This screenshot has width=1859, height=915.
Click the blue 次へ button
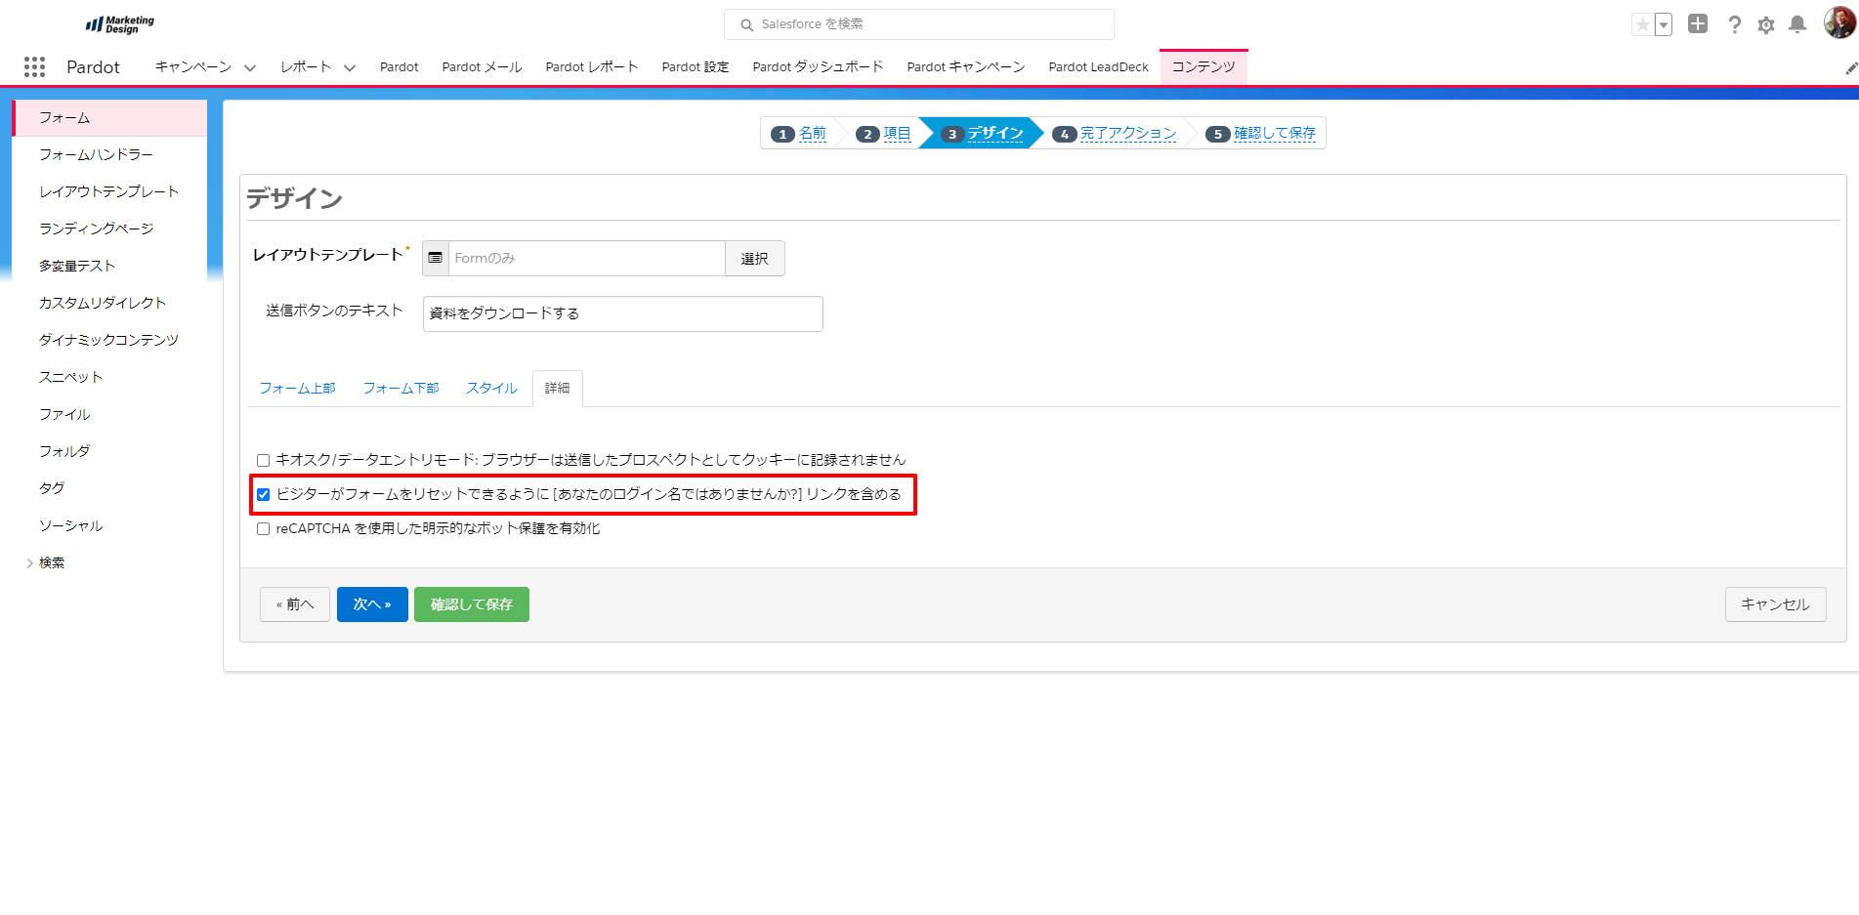coord(372,604)
